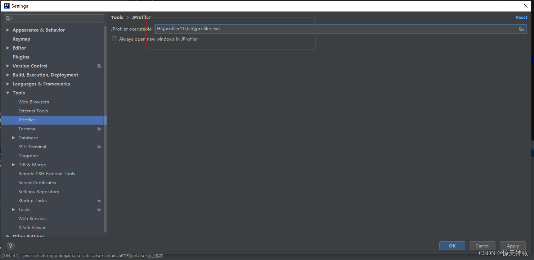Open External Tools settings page
Screen dimensions: 534x260
(33, 111)
